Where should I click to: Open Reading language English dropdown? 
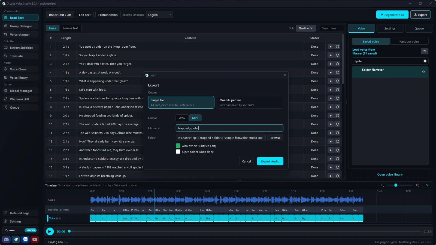coord(159,15)
